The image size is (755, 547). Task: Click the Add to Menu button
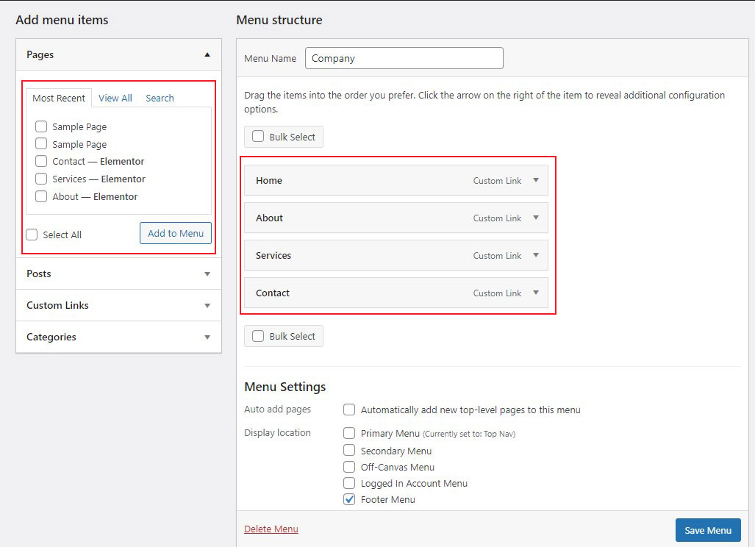pyautogui.click(x=176, y=233)
